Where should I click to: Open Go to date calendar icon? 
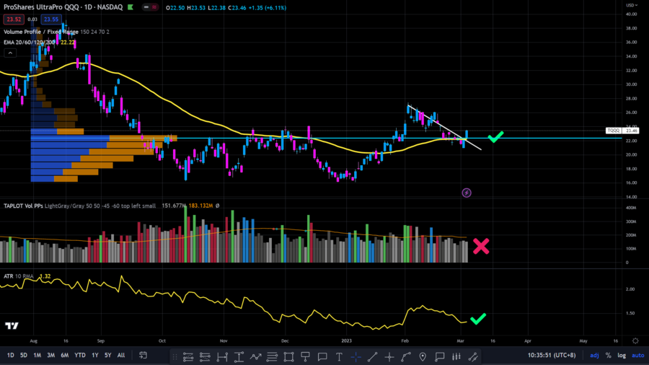click(x=144, y=355)
